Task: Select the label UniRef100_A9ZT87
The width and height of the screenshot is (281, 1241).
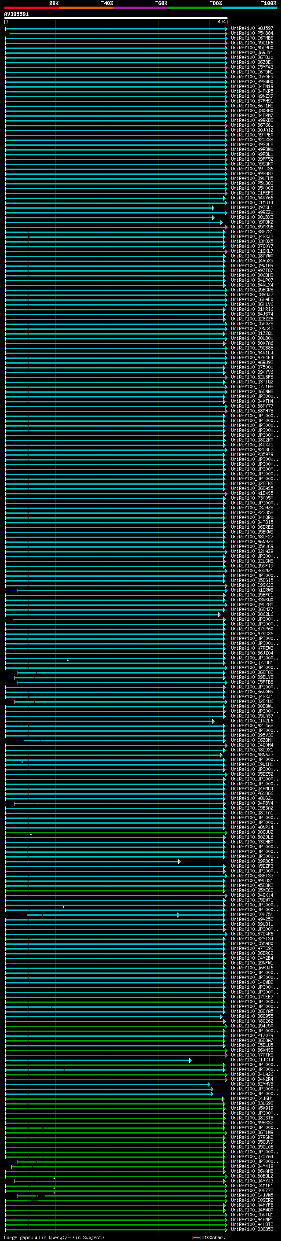Action: coord(252,271)
